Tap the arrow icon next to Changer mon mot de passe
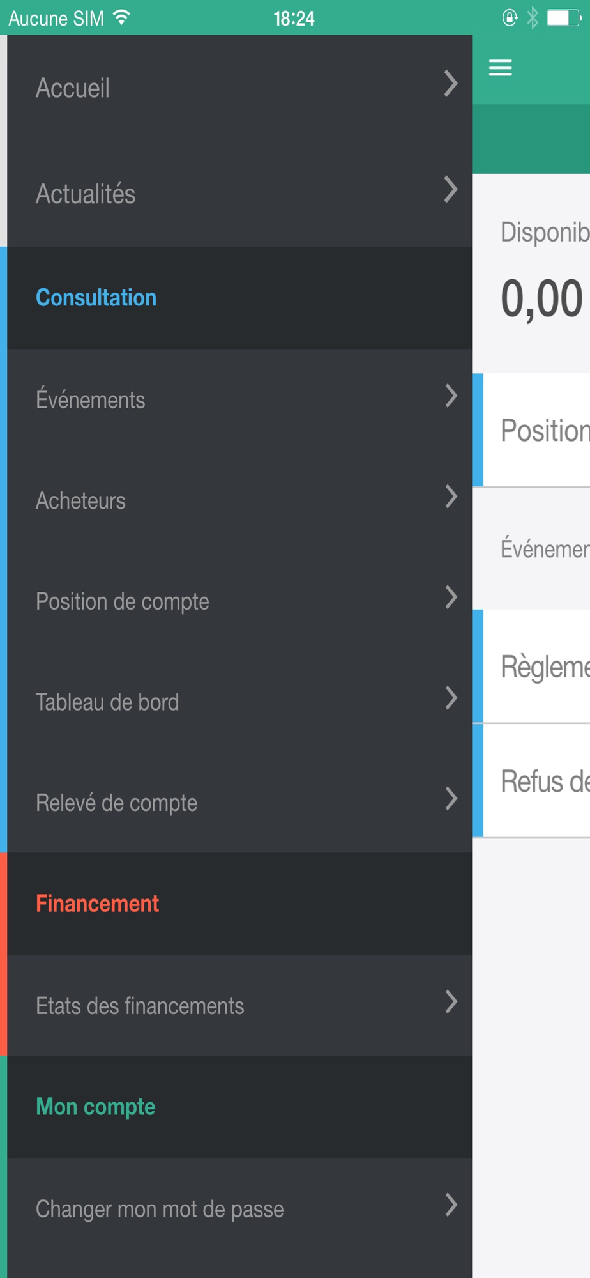This screenshot has height=1278, width=590. pos(451,1205)
